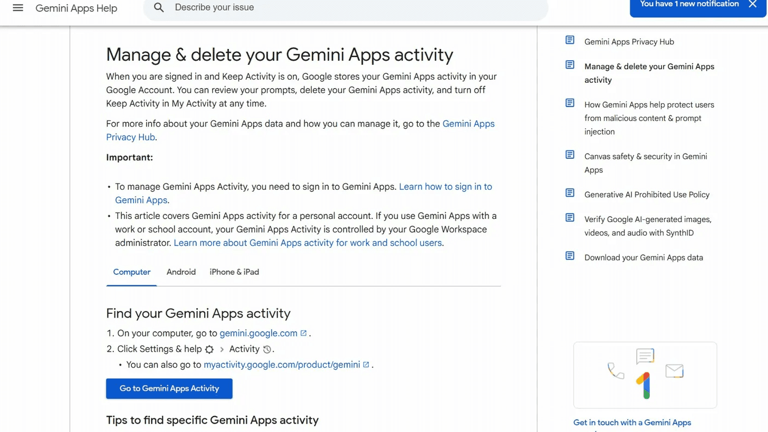The width and height of the screenshot is (768, 432).
Task: Click the article icon beside Manage & delete activity
Action: tap(570, 65)
